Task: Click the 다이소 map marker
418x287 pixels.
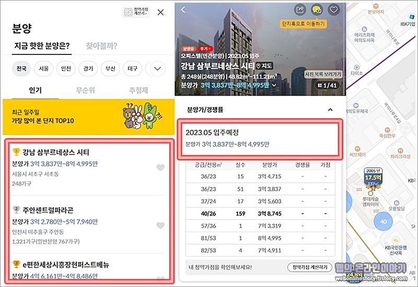Action: [356, 70]
